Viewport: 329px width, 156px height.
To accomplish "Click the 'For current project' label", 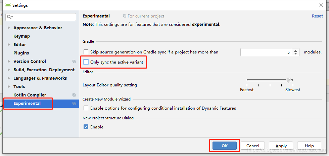I will 146,16.
